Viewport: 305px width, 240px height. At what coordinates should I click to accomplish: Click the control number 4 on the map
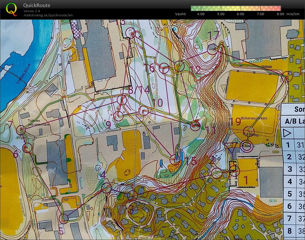click(x=103, y=175)
